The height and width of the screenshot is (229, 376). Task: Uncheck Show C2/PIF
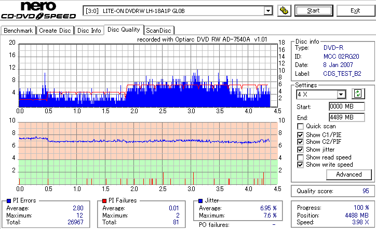pos(300,142)
